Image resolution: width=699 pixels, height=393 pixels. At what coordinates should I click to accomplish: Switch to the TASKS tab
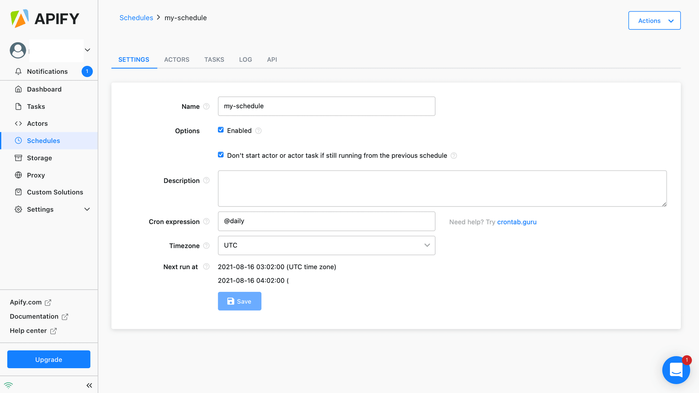point(214,59)
